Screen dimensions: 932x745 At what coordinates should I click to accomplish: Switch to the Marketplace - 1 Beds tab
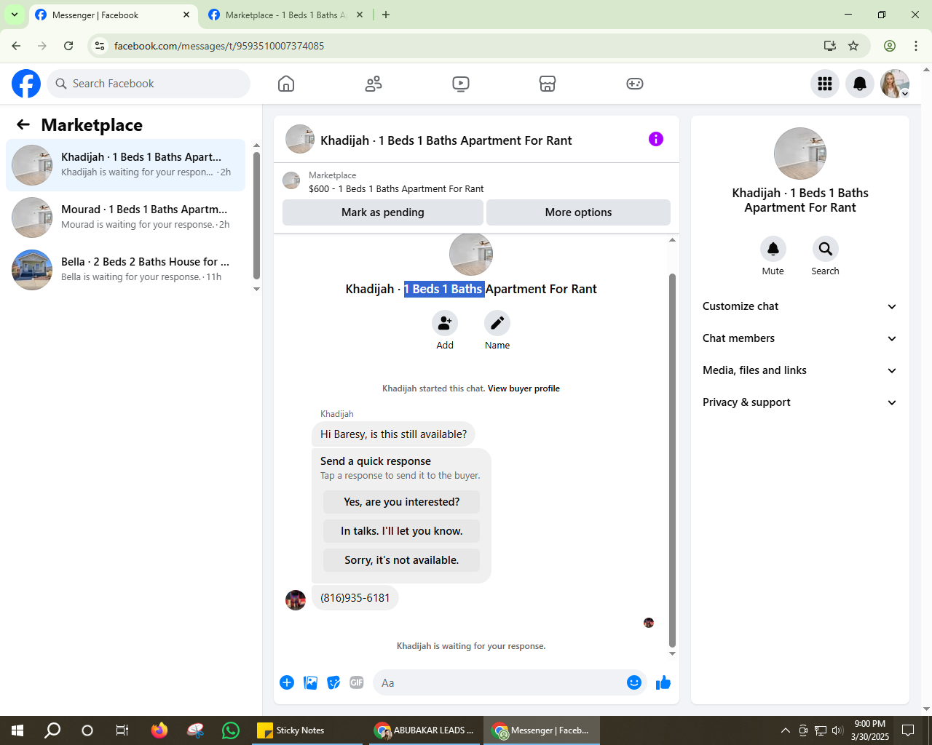pyautogui.click(x=285, y=15)
